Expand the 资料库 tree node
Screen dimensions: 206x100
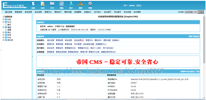[3, 40]
